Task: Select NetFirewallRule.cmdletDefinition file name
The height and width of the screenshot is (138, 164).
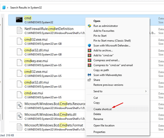Action: (x=49, y=29)
